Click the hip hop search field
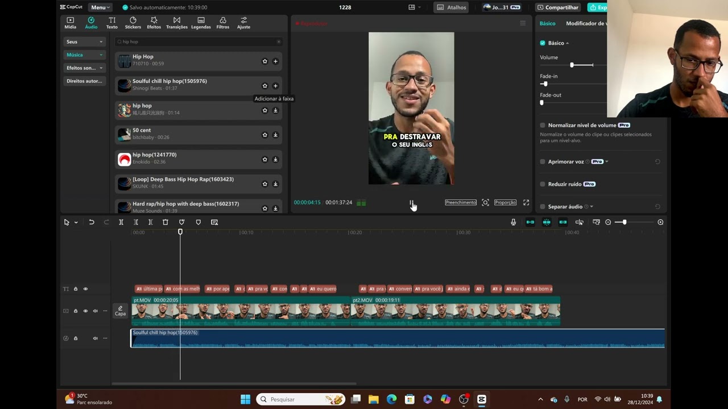This screenshot has width=728, height=409. click(x=198, y=41)
